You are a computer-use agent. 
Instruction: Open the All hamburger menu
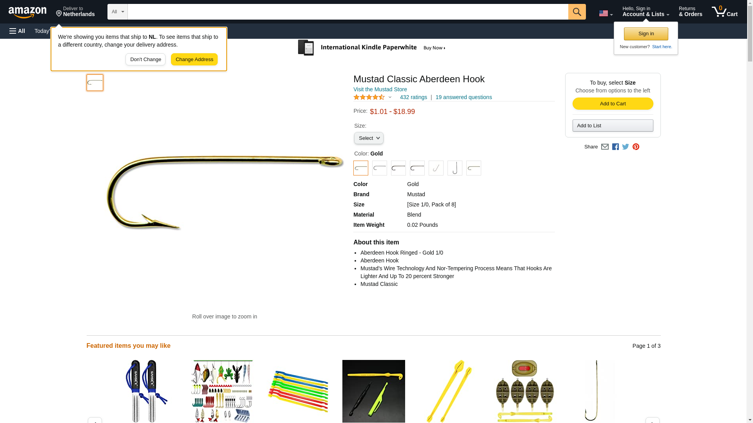[17, 31]
